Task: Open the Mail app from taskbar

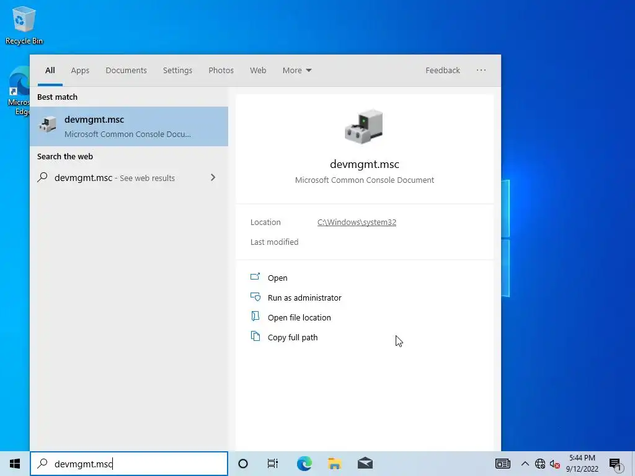Action: point(365,464)
